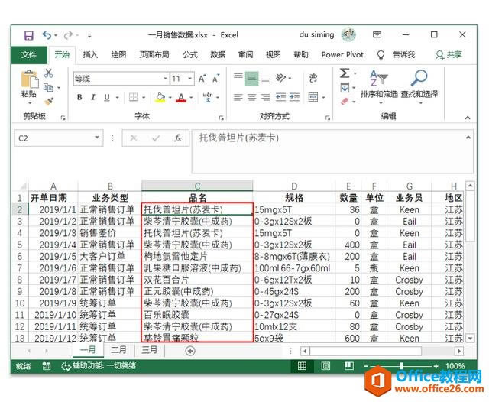Switch to the 插入 Insert tab

[x=90, y=55]
